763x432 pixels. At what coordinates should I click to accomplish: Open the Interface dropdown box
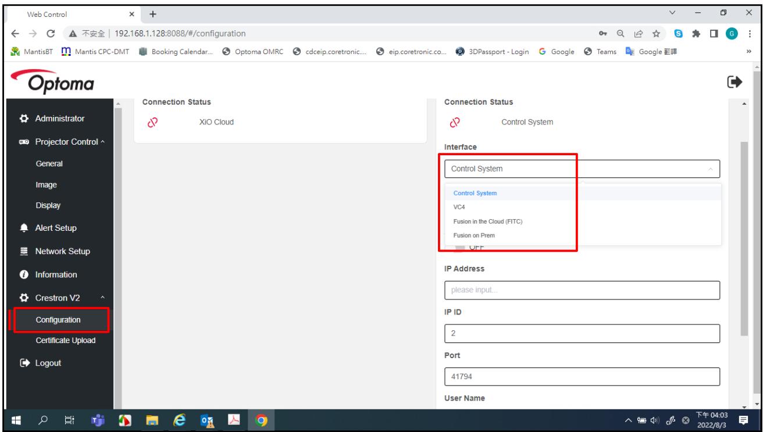[582, 169]
